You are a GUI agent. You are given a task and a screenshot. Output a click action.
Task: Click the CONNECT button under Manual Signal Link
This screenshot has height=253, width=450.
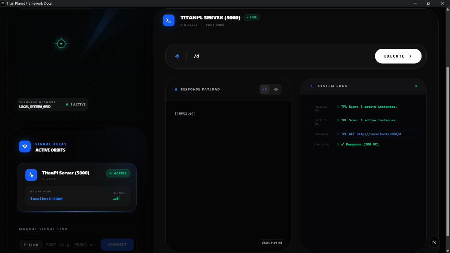click(x=117, y=245)
